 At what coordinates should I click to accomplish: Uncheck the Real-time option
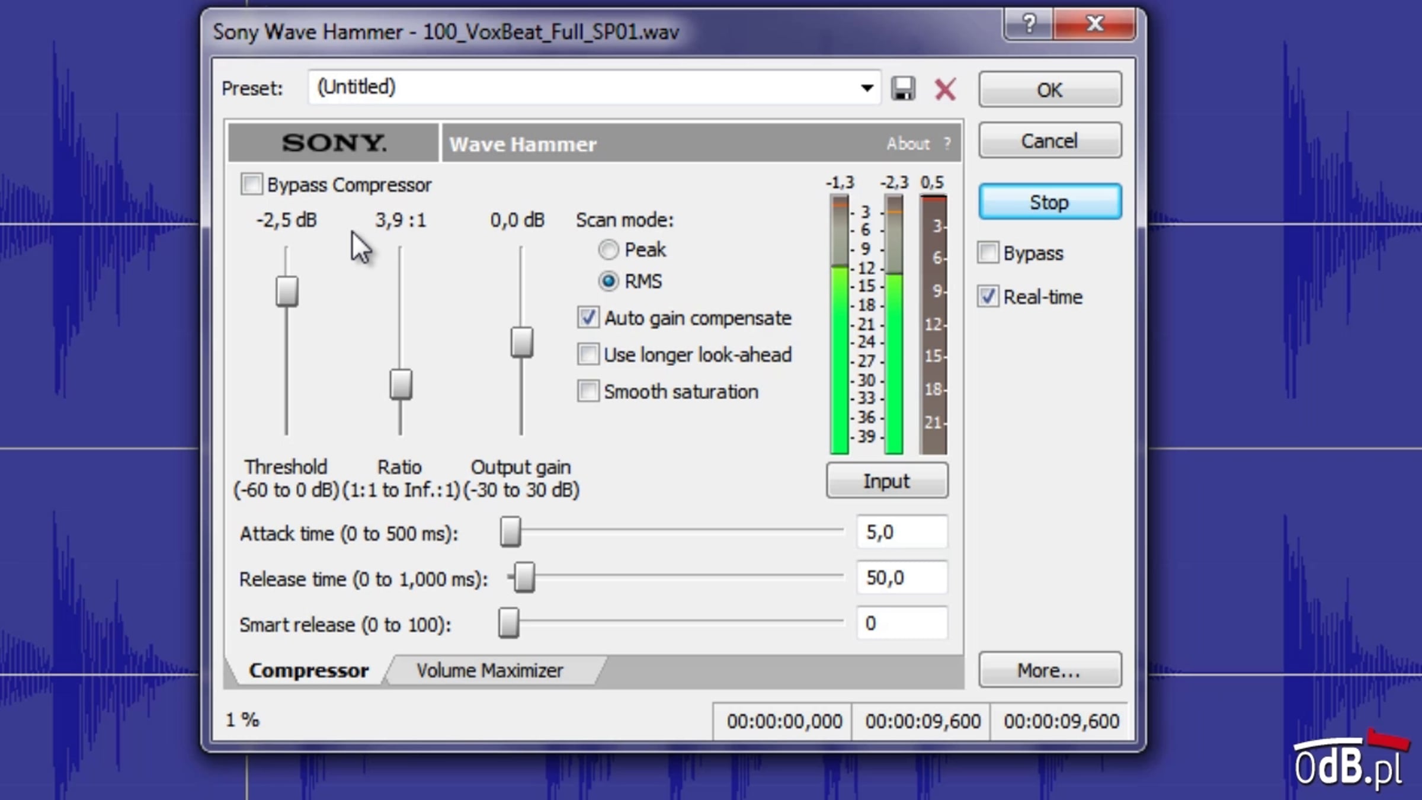click(x=988, y=296)
